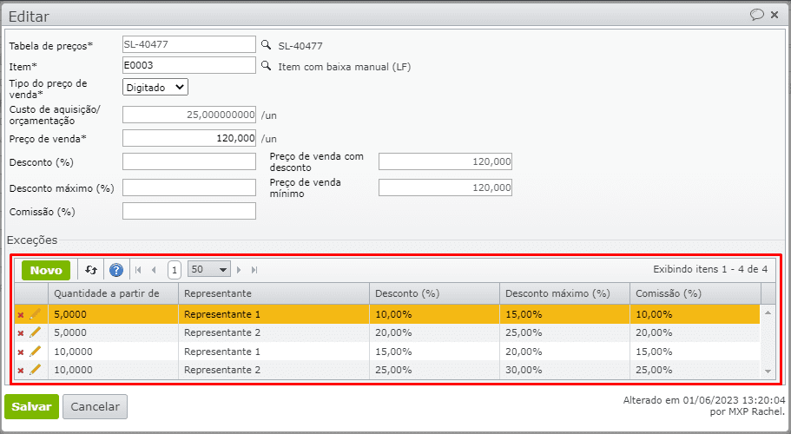Delete the 15,00% discount exception row
This screenshot has width=791, height=434.
click(21, 352)
